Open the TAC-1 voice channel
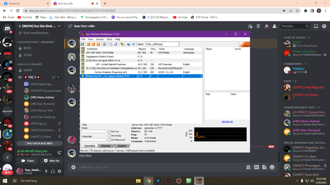Screen dimensions: 330x185 (x=40, y=77)
